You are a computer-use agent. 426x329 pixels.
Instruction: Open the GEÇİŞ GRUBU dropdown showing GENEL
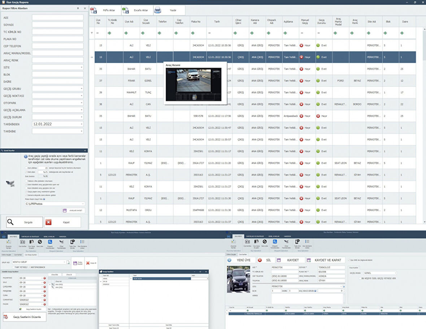point(395,273)
